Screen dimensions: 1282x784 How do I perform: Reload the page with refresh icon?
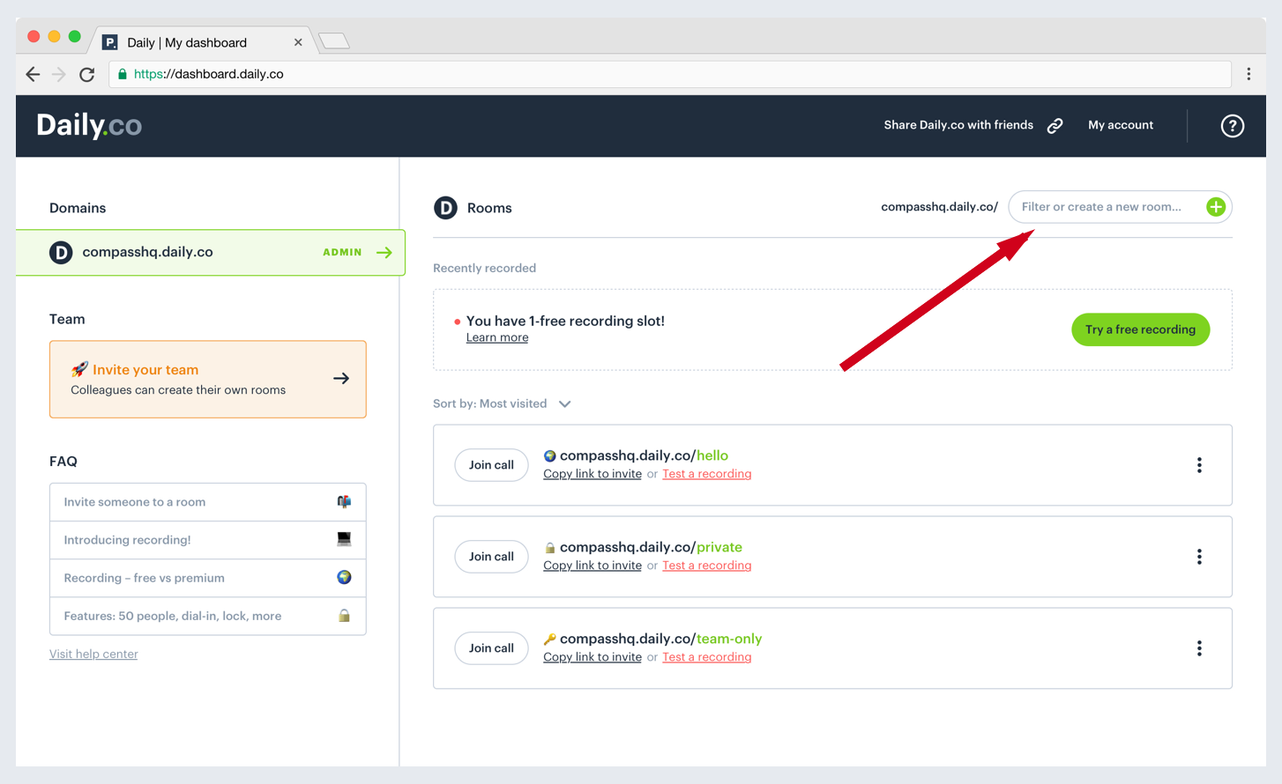[86, 74]
